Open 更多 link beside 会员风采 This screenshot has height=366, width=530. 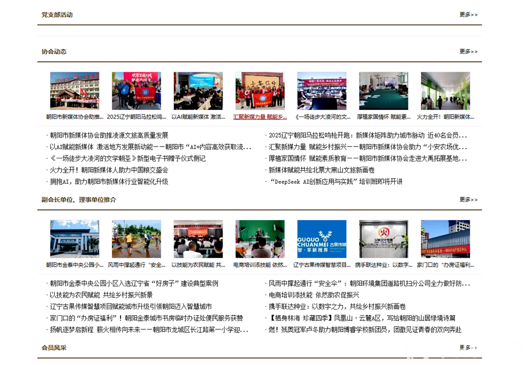coord(468,347)
